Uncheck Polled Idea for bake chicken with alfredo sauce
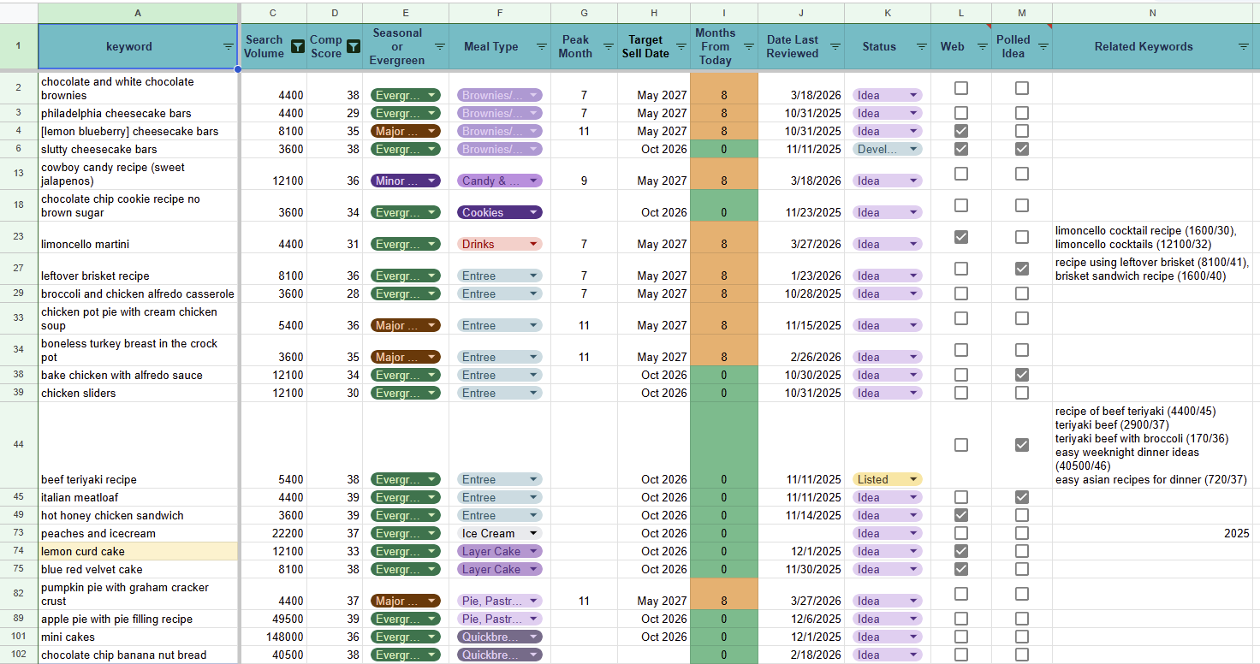1260x664 pixels. pos(1022,375)
